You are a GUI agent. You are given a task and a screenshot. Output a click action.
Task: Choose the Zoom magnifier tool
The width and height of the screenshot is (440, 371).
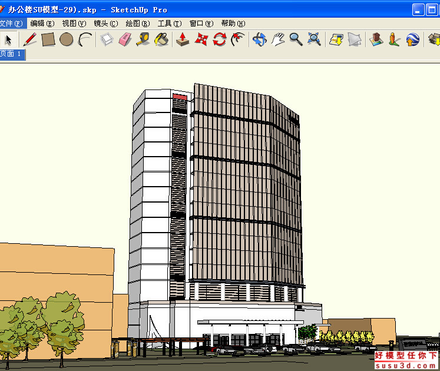point(296,39)
